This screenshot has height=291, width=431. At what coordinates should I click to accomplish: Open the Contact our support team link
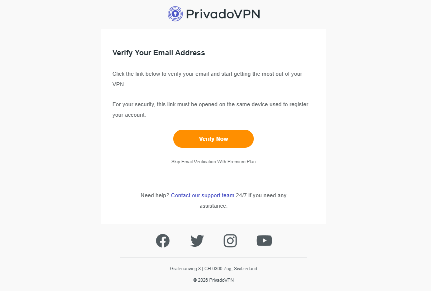coord(202,195)
